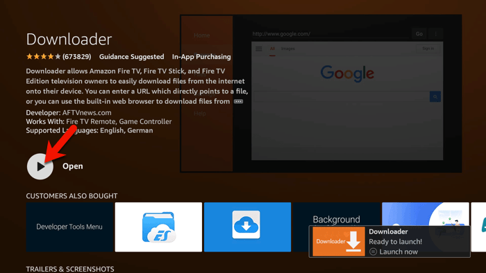The width and height of the screenshot is (486, 273).
Task: Select the blue cloud download app tile
Action: pos(247,227)
